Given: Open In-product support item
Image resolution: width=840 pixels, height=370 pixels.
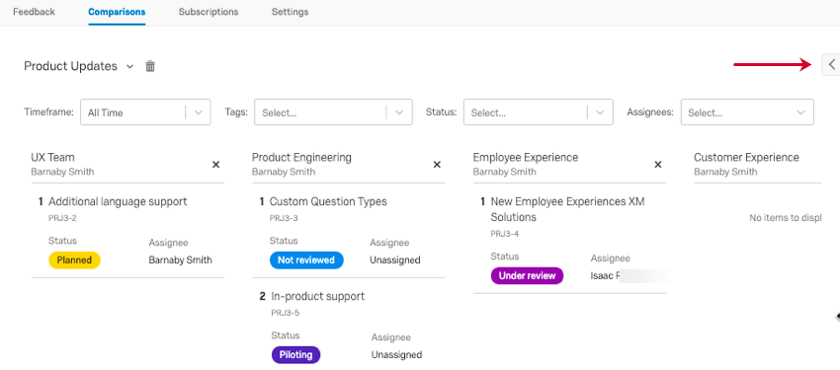Looking at the screenshot, I should [x=318, y=296].
